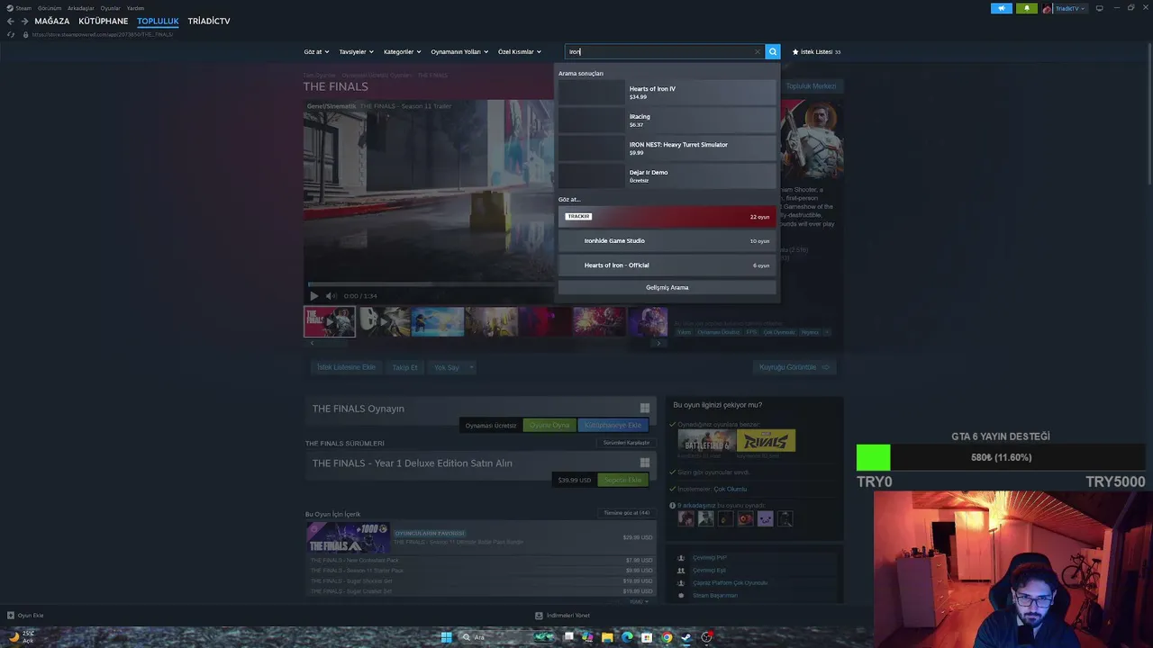Browse Ironhide Game Studio games
The width and height of the screenshot is (1153, 648).
click(x=667, y=241)
